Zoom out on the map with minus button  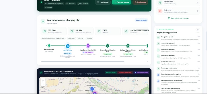point(43,84)
